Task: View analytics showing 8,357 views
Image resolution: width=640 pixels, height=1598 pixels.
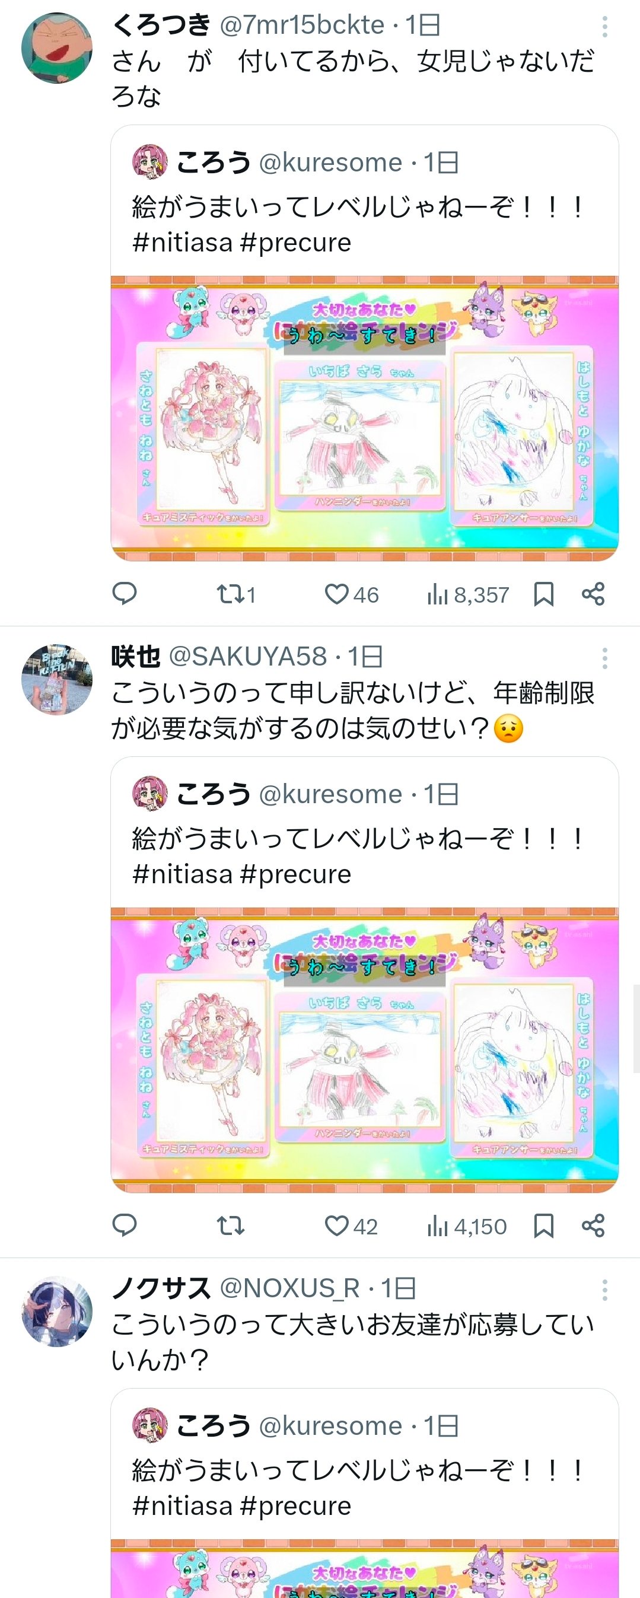Action: 467,594
